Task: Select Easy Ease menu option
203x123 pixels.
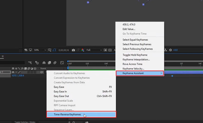Action: (x=59, y=87)
